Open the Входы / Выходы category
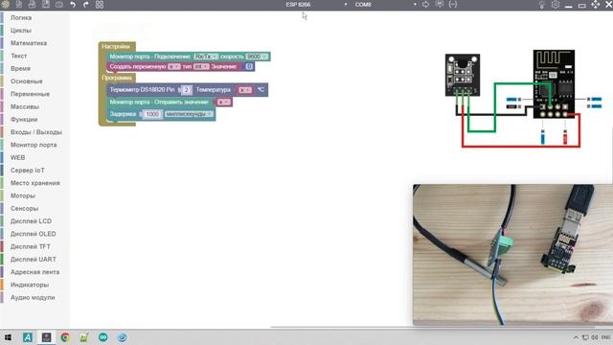The height and width of the screenshot is (345, 613). coord(36,132)
